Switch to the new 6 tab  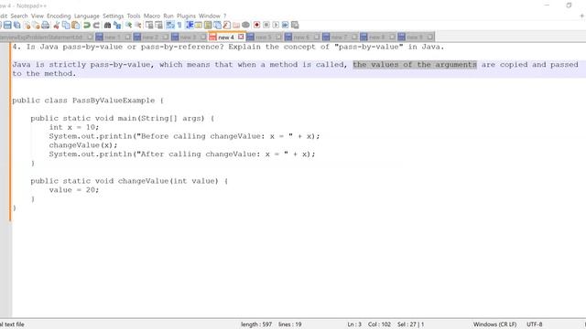pos(301,37)
